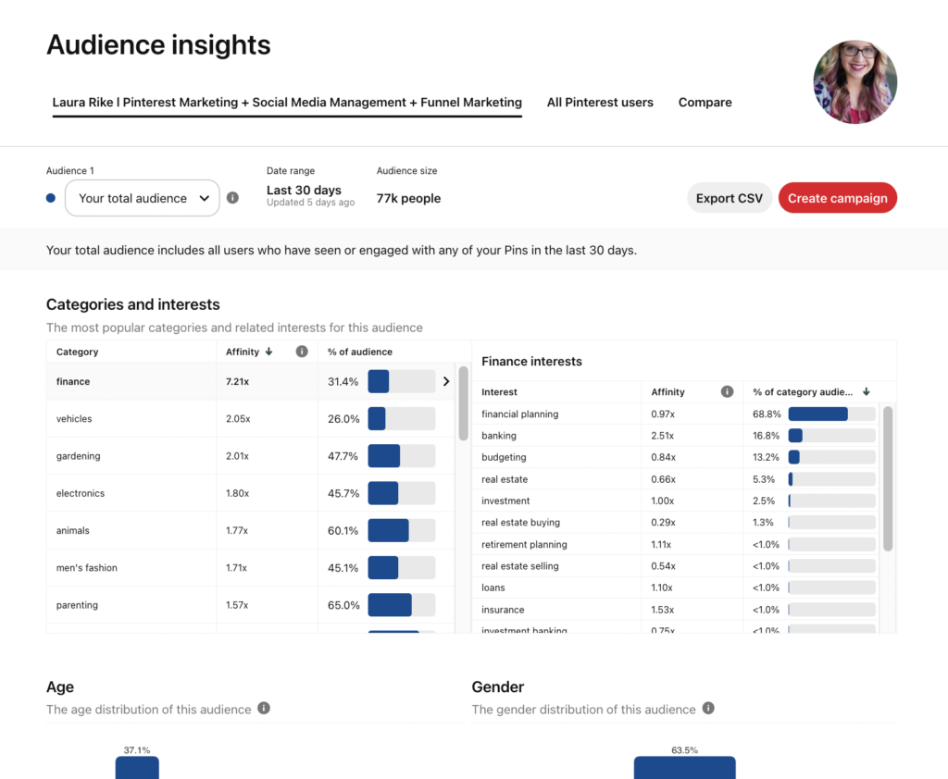The image size is (948, 779).
Task: Click banking interest row
Action: point(676,436)
